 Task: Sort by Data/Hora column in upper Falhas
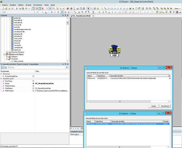(103, 76)
